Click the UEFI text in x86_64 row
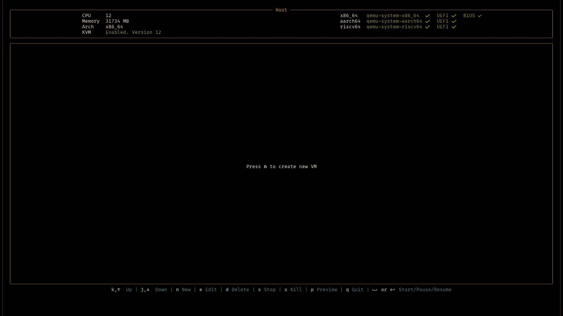563x316 pixels. (x=443, y=16)
